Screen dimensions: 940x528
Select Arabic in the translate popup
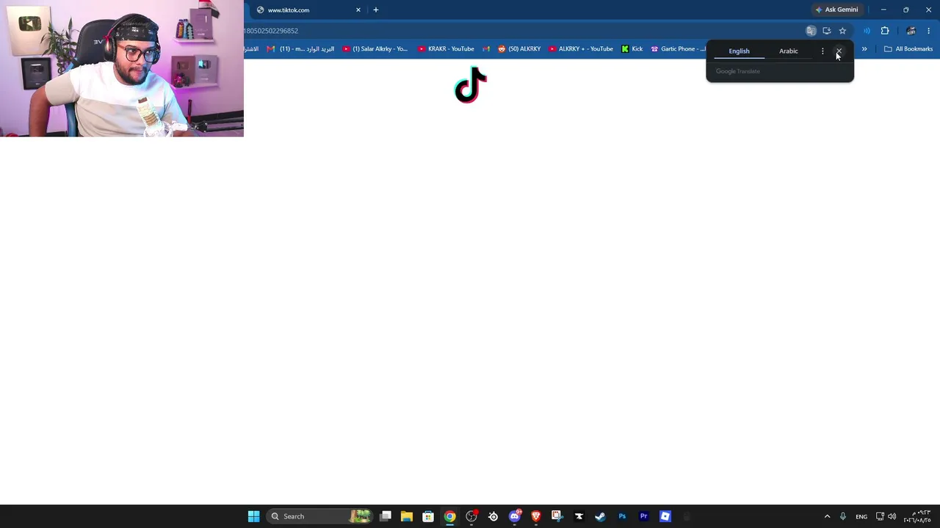pos(789,51)
